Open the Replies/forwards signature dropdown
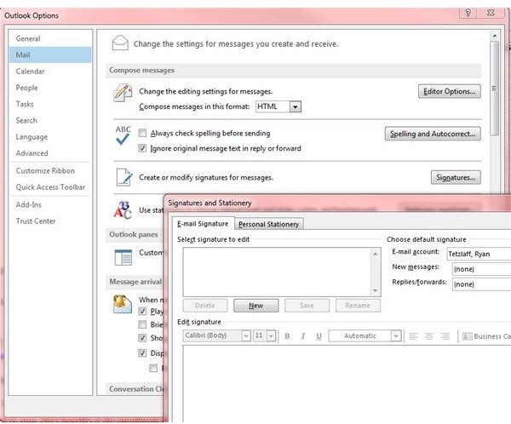 point(482,284)
